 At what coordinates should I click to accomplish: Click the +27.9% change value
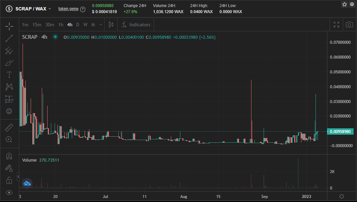click(130, 12)
